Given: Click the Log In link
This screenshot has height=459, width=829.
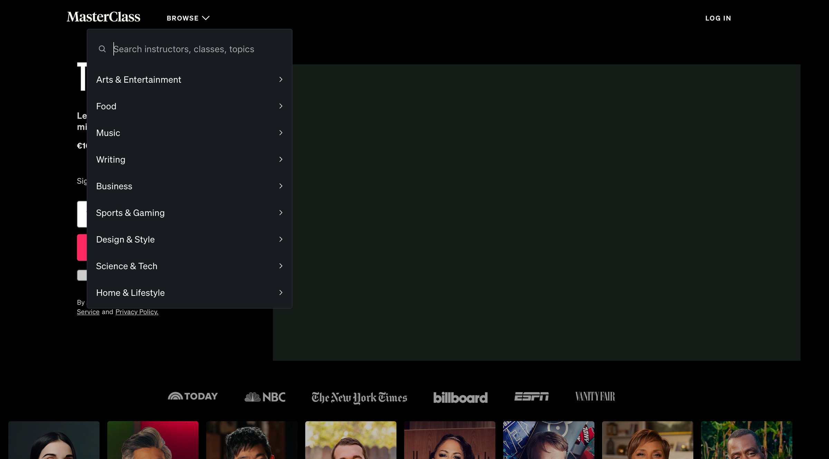Looking at the screenshot, I should coord(718,18).
